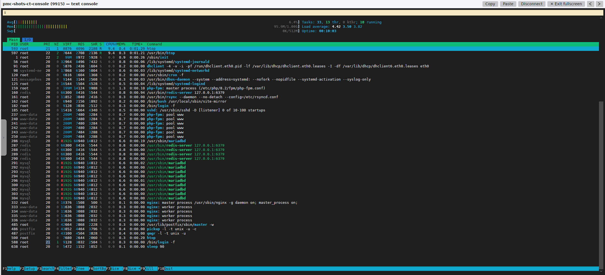
Task: Toggle F5 Tree view
Action: 80,269
